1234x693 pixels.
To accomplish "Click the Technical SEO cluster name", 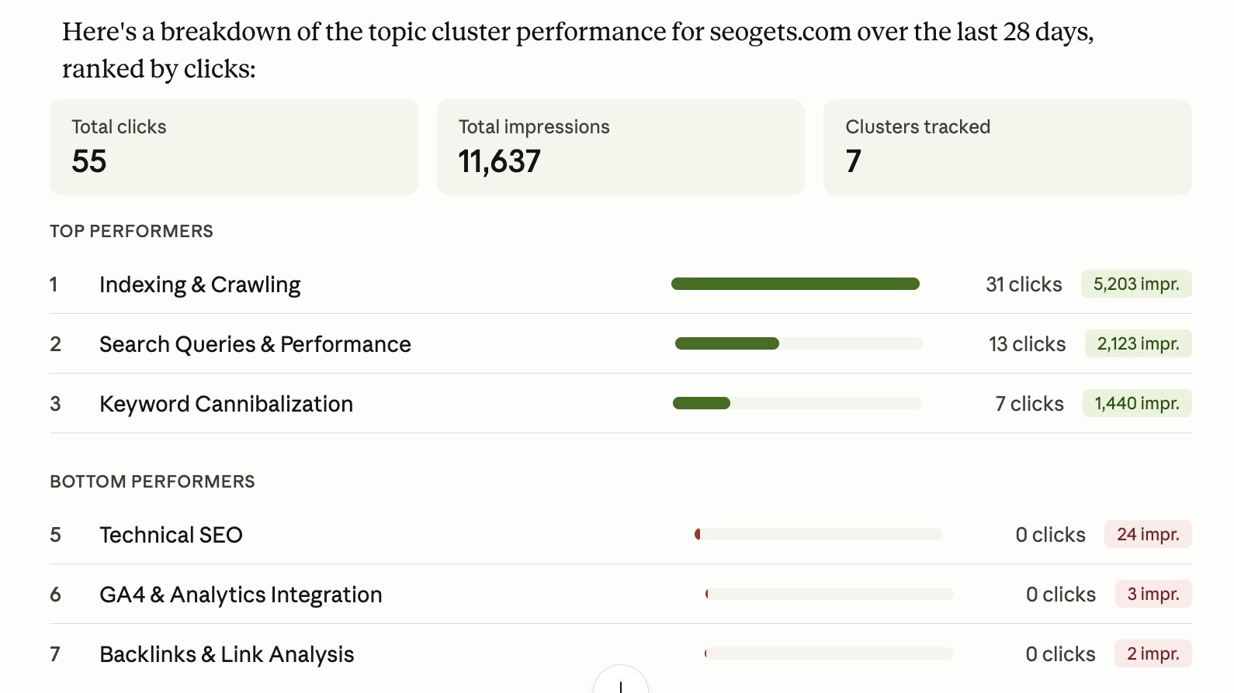I will pos(171,535).
